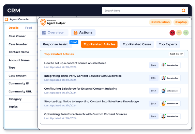Open the Agent Console tab

pyautogui.click(x=20, y=19)
